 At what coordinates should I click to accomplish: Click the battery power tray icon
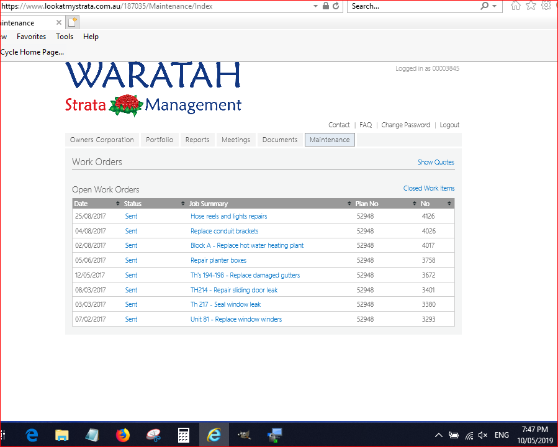453,435
